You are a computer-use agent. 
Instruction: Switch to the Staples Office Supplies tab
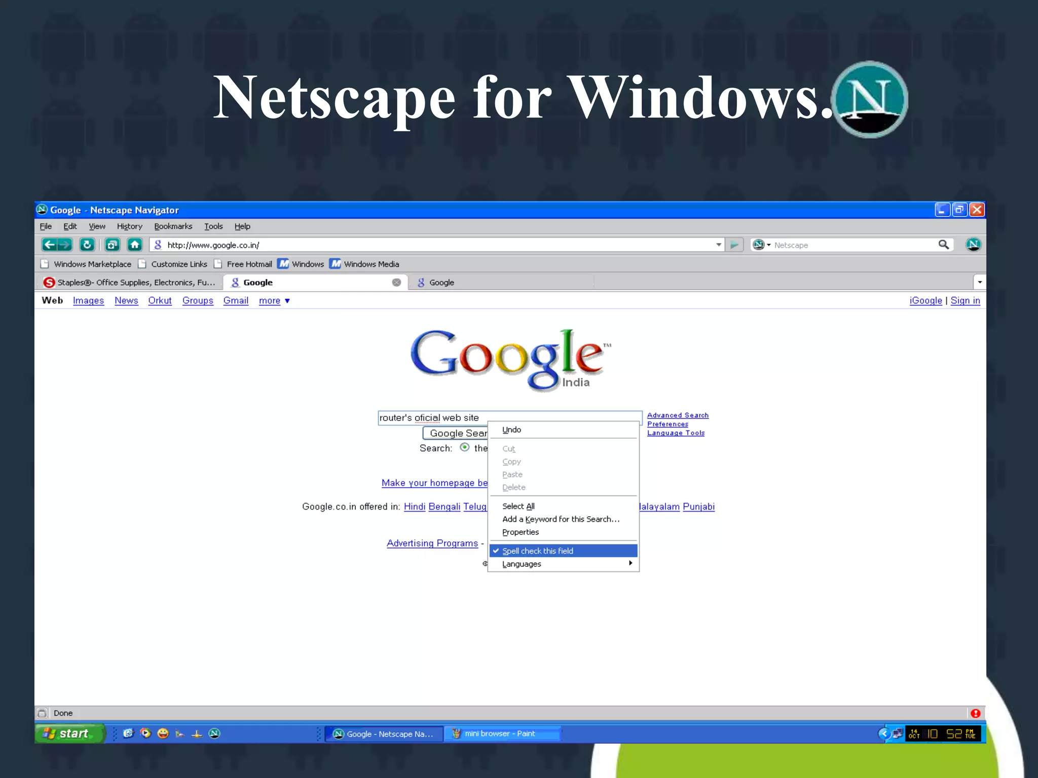click(130, 283)
